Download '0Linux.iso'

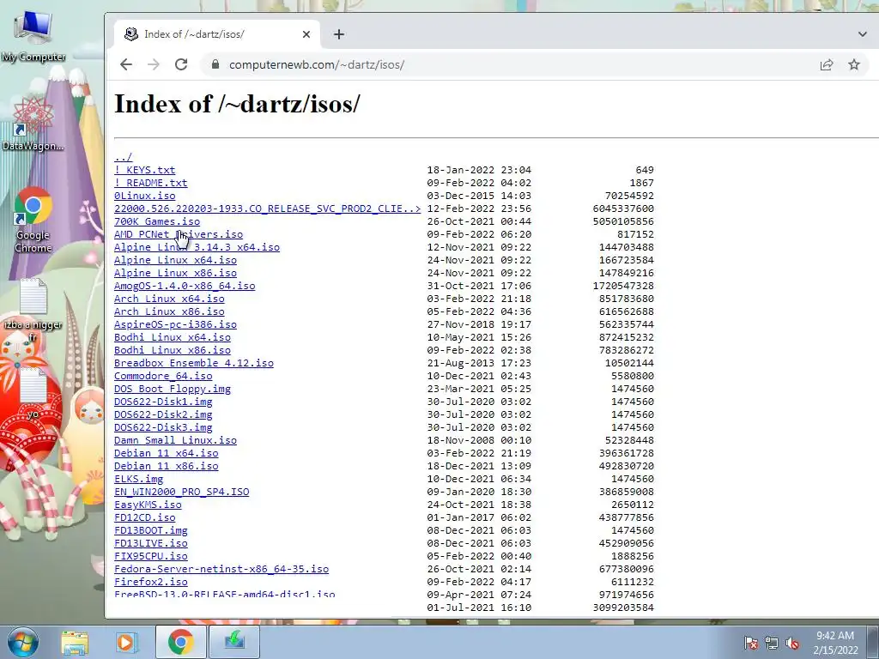(x=144, y=196)
